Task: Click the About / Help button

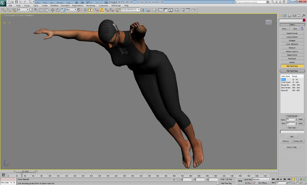Action: point(292,147)
